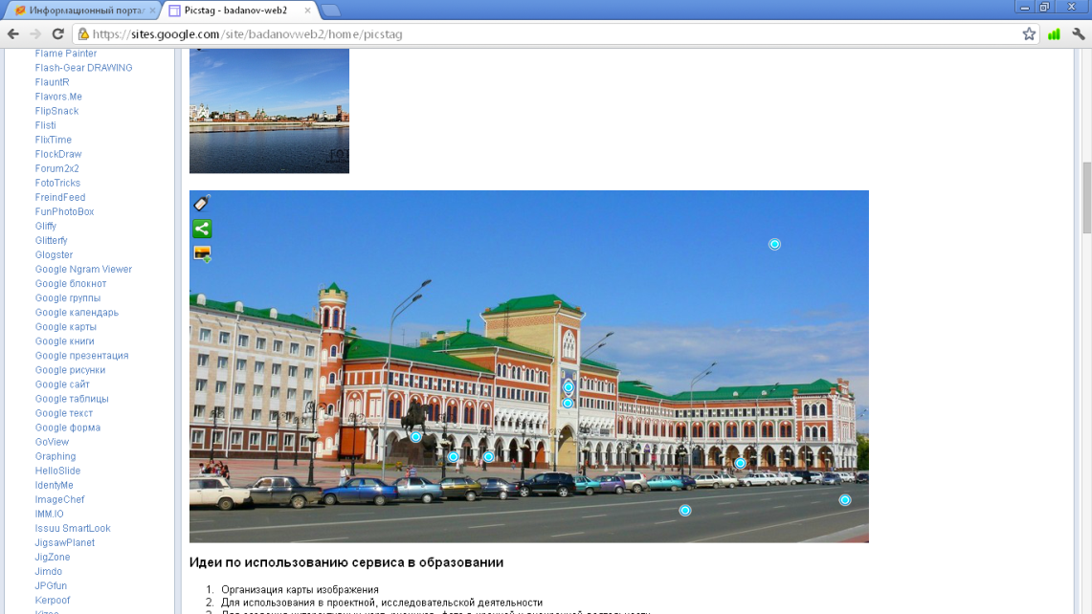This screenshot has width=1092, height=614.
Task: Click the green share icon on image
Action: [202, 229]
